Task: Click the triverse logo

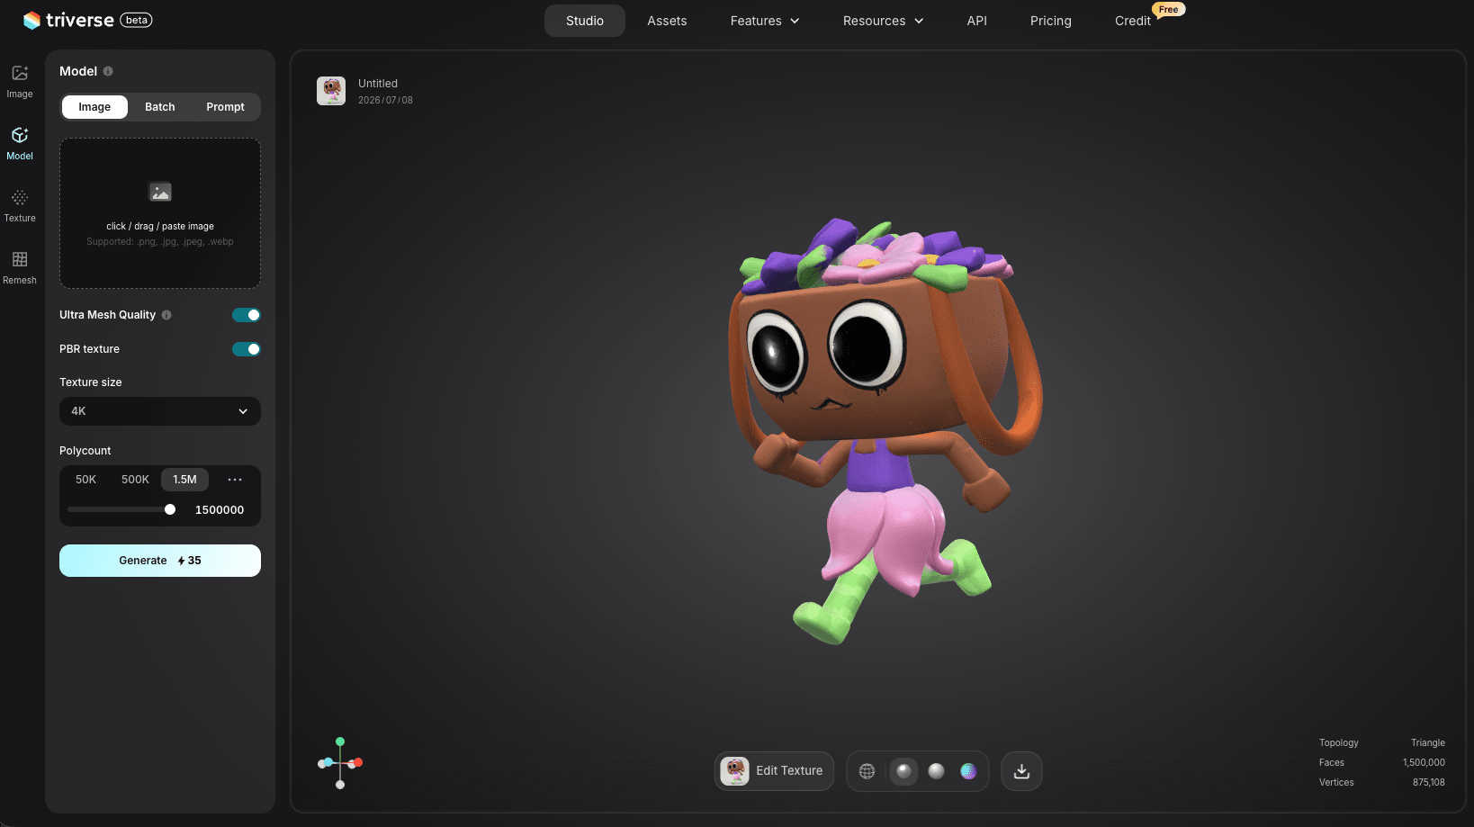Action: tap(68, 20)
